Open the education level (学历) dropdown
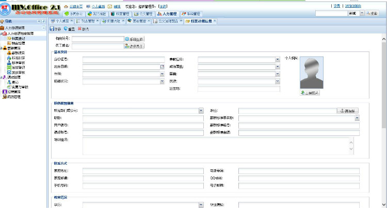 click(x=201, y=205)
